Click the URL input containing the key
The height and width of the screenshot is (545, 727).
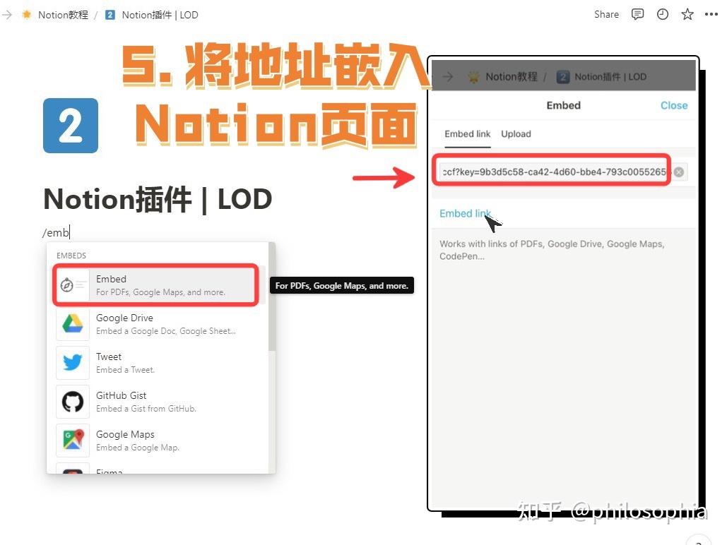click(x=551, y=172)
